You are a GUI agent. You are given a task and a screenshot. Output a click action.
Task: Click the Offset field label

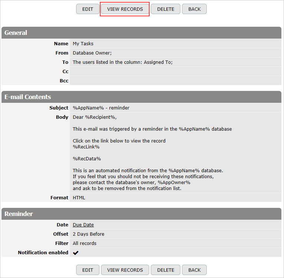point(61,234)
